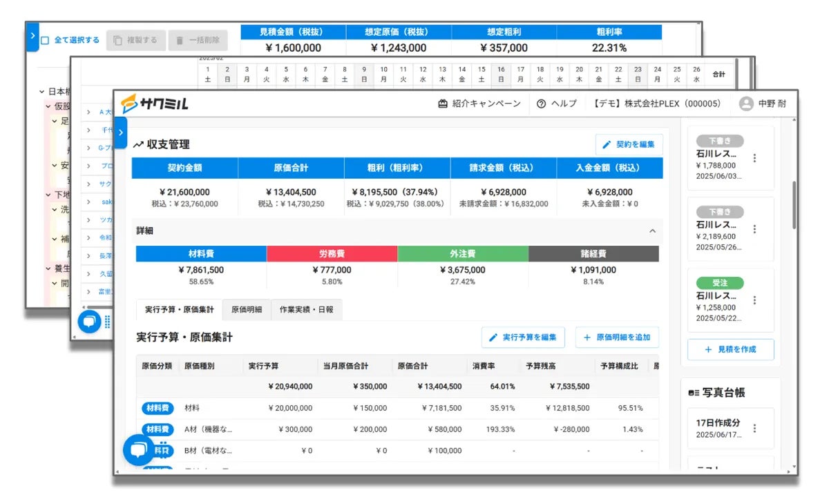Open the ヘルプ question mark icon
The image size is (829, 497).
point(542,104)
